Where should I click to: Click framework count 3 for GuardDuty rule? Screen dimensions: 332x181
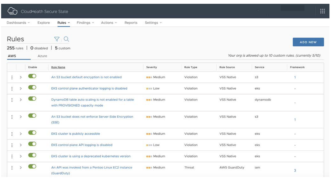[295, 170]
